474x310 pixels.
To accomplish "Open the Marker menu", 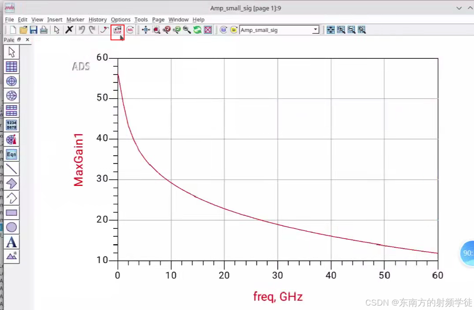I will (75, 19).
